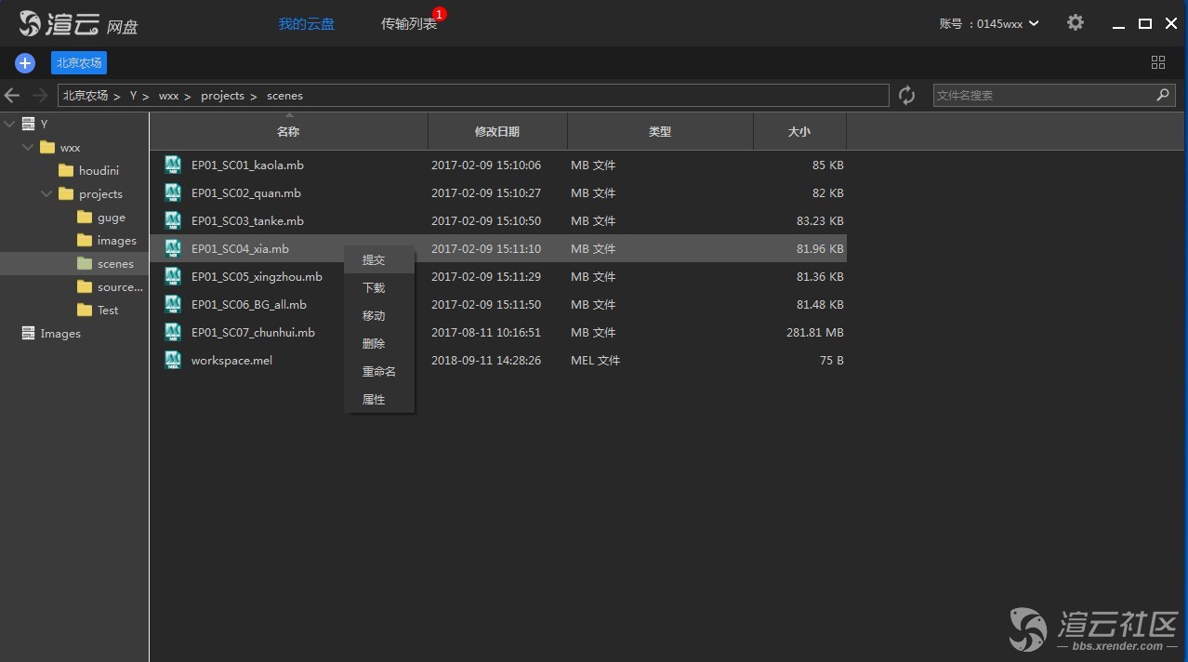Click the EP01_SC01_kaola.mb file icon

[x=173, y=165]
